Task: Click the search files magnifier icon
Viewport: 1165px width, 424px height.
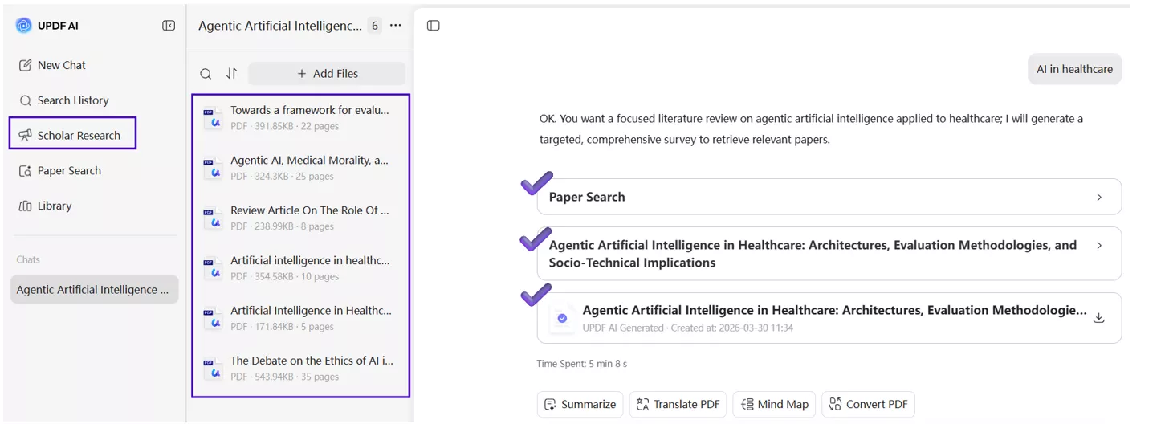Action: click(x=206, y=74)
